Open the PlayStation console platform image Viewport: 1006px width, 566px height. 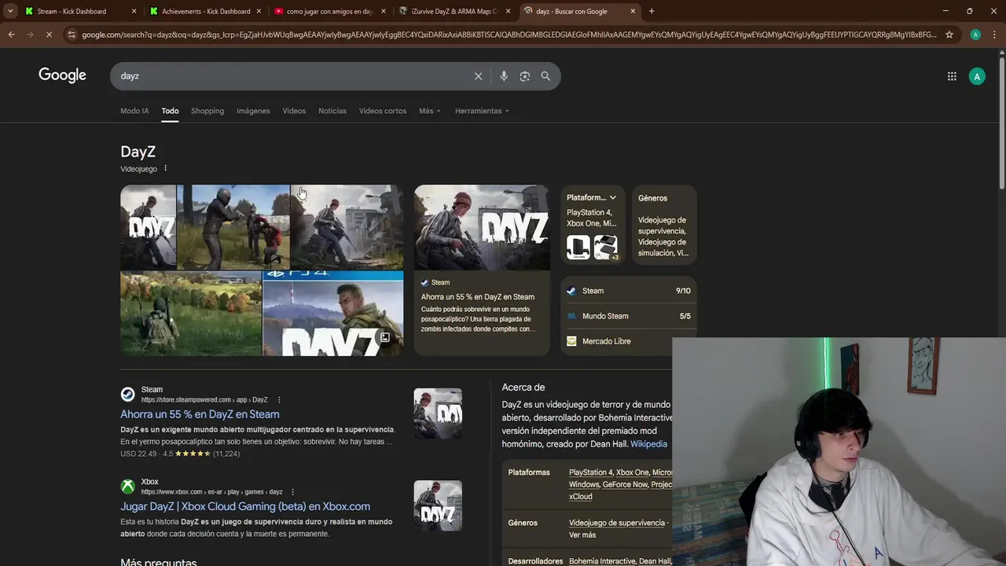pos(578,247)
